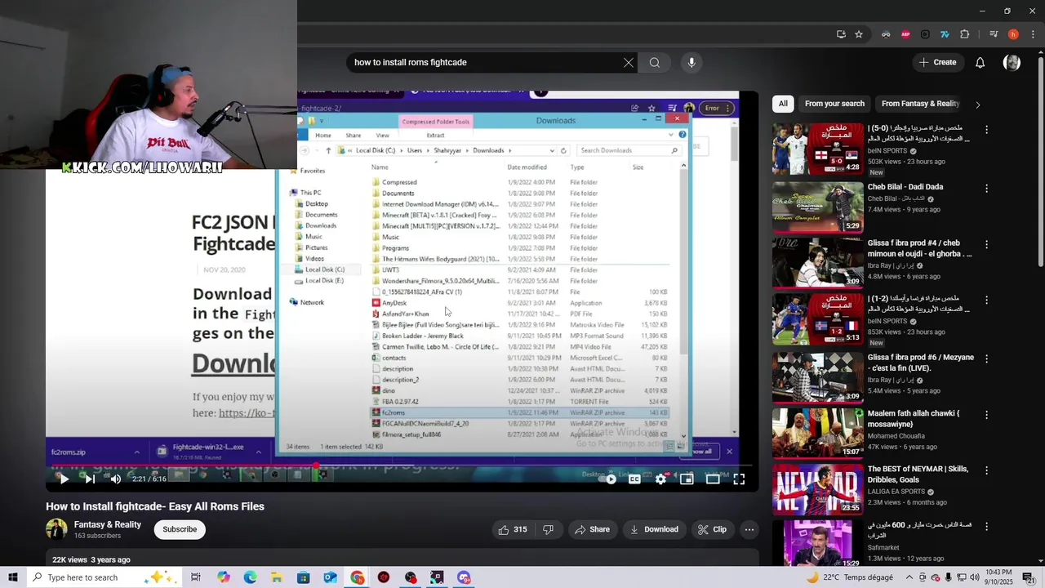This screenshot has height=588, width=1045.
Task: Seek on the video progress bar
Action: (400, 466)
